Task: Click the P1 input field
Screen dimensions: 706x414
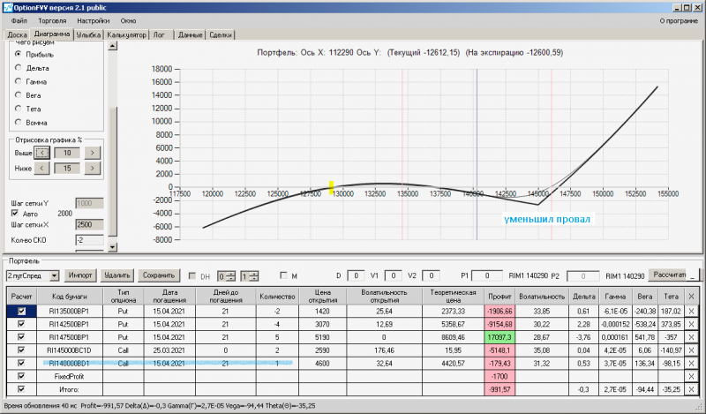Action: coord(487,275)
